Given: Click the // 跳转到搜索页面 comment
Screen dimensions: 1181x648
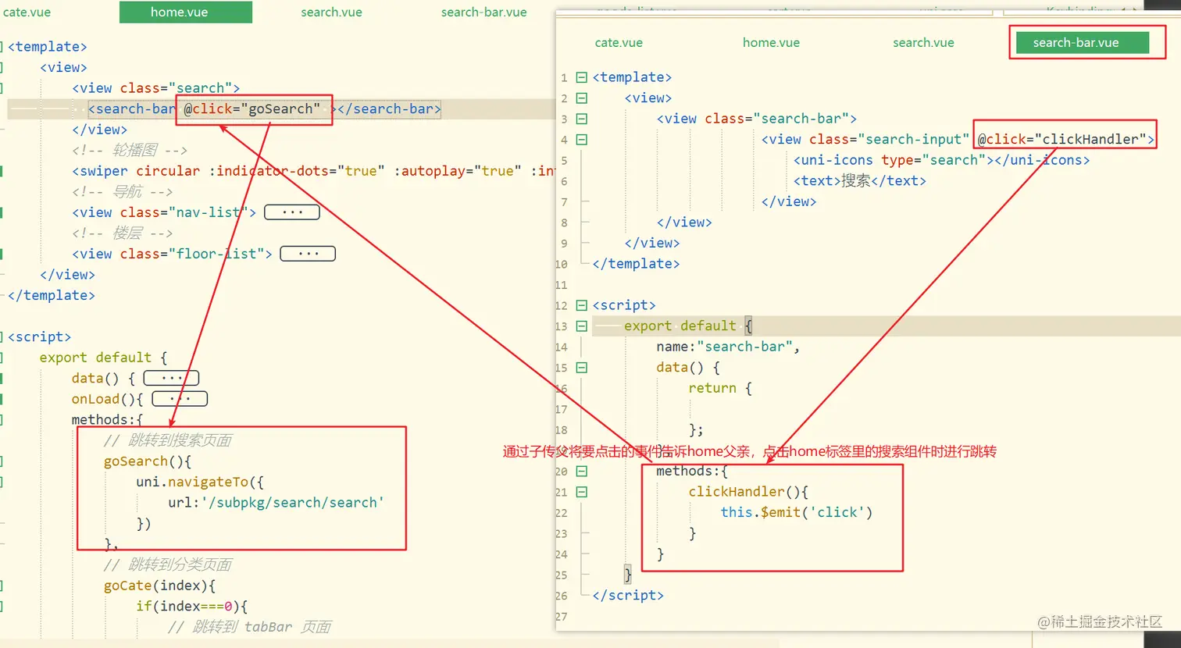Looking at the screenshot, I should coord(168,440).
